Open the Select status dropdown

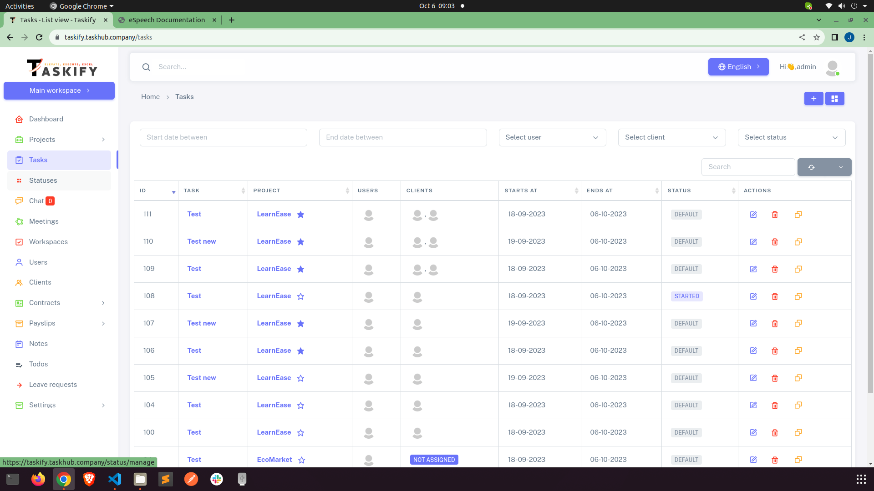[791, 137]
